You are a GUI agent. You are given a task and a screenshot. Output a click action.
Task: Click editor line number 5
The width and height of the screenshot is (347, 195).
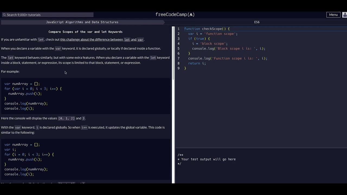[x=178, y=48]
